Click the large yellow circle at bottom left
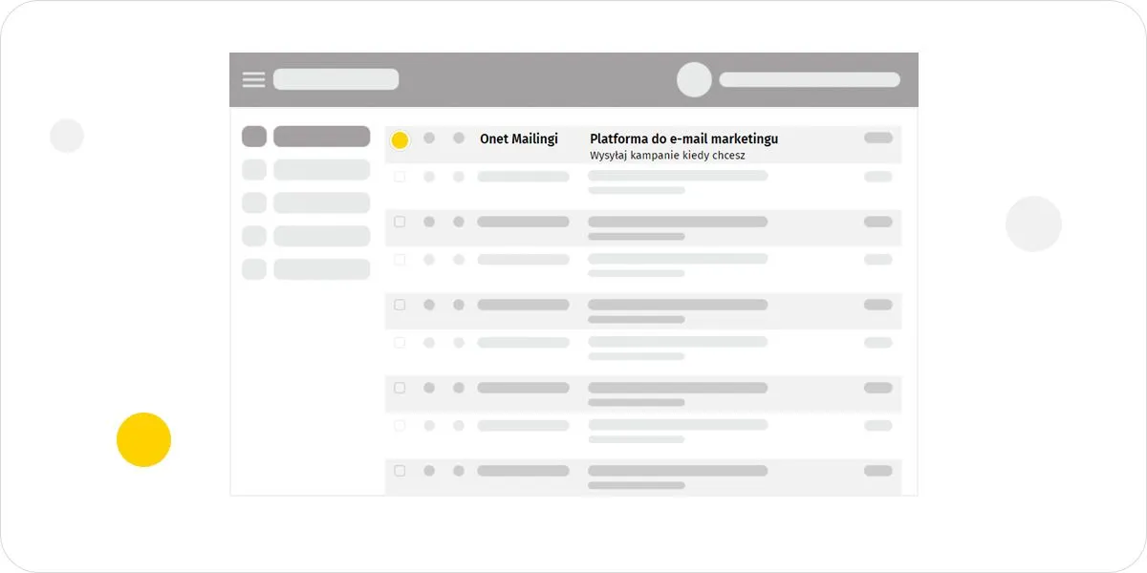Viewport: 1147px width, 573px height. [143, 440]
